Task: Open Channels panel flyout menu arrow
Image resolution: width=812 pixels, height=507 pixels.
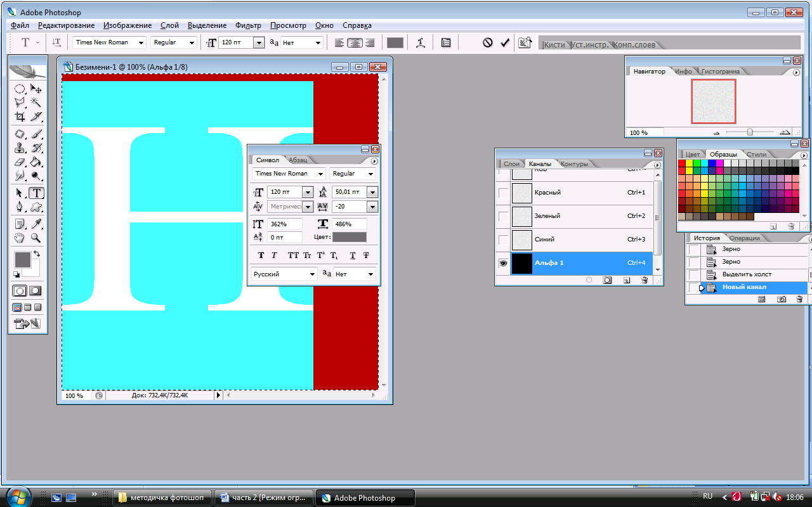Action: point(658,164)
